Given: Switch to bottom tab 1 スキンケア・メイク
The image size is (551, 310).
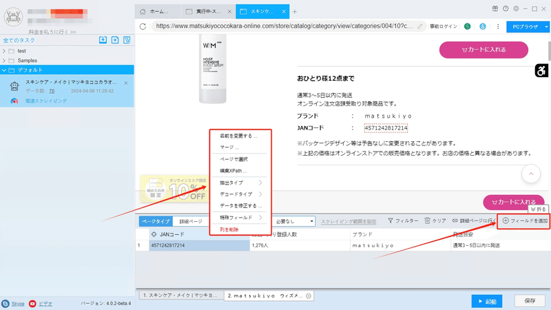Looking at the screenshot, I should click(x=181, y=296).
